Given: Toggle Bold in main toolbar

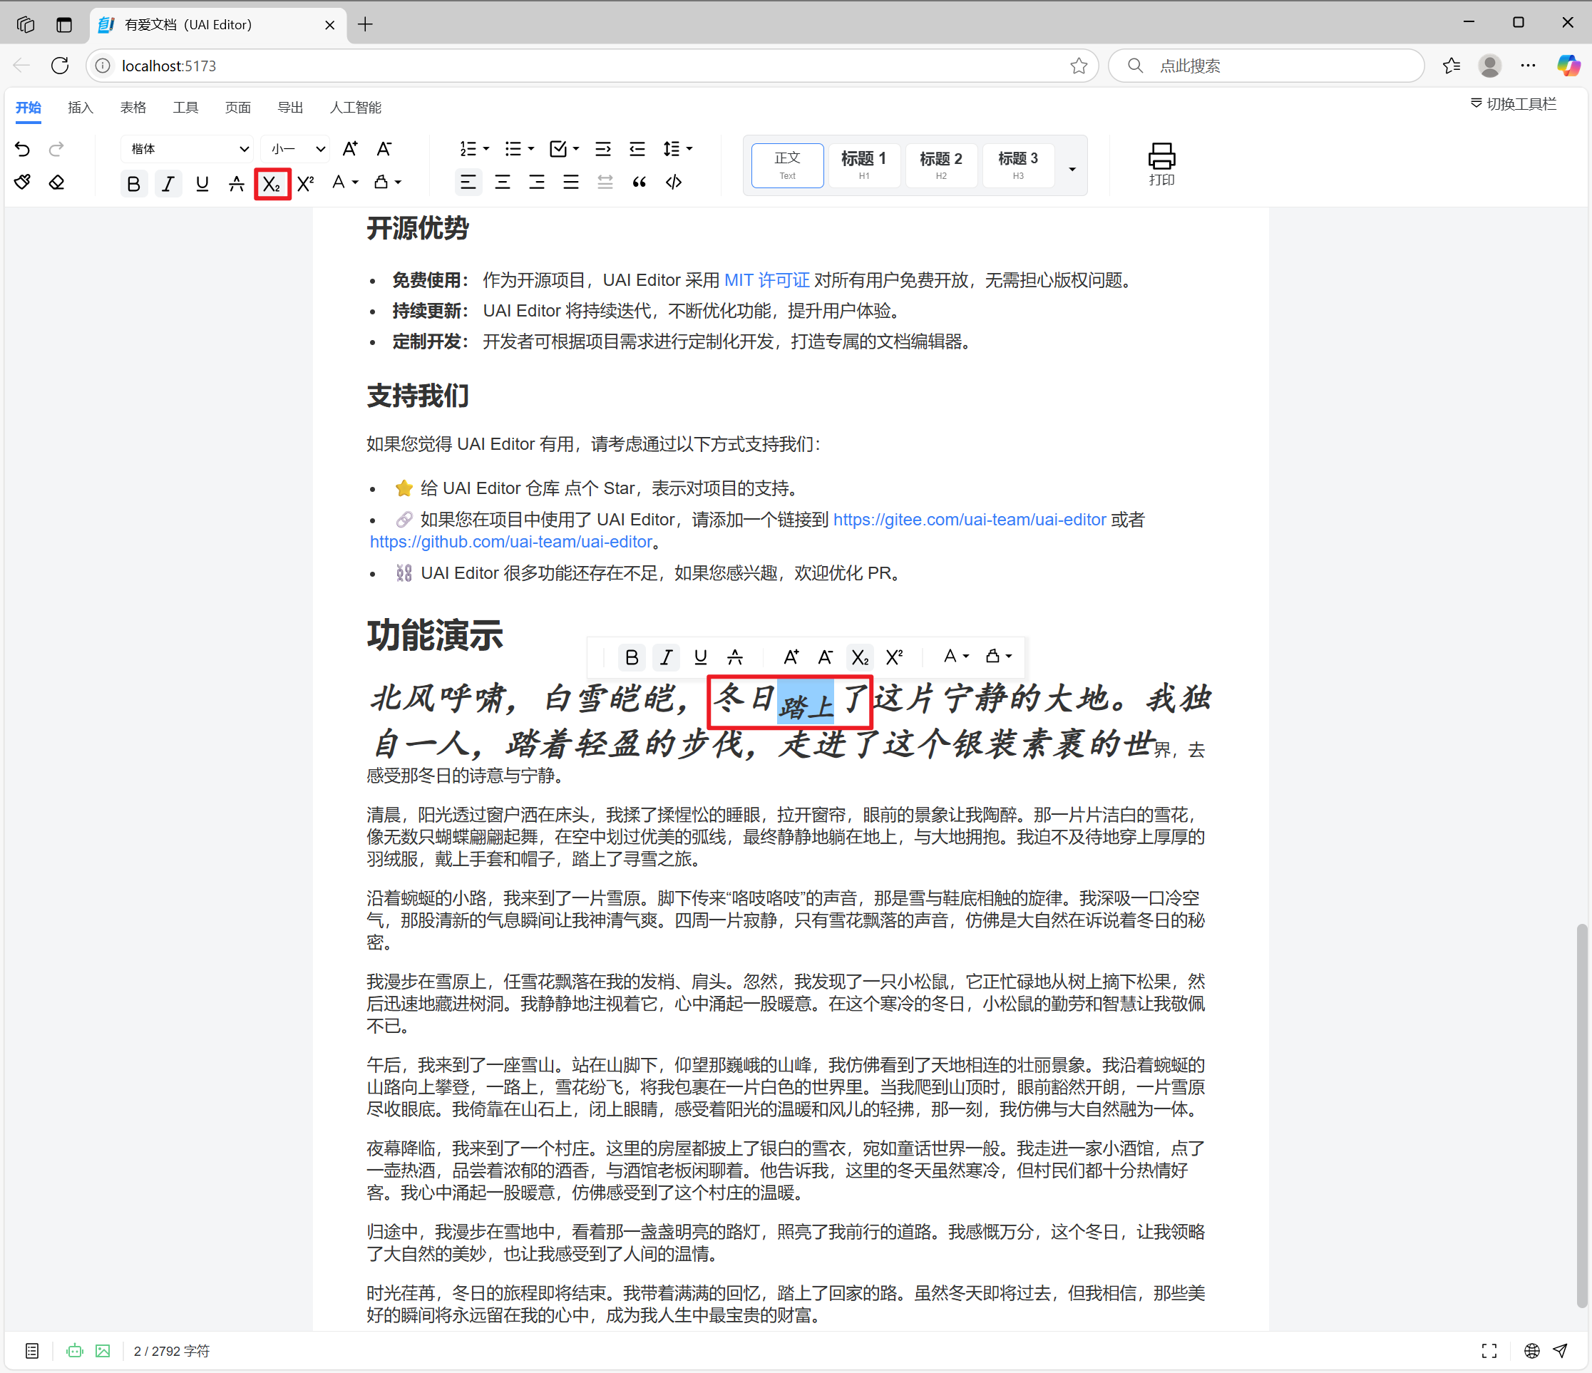Looking at the screenshot, I should pos(134,184).
